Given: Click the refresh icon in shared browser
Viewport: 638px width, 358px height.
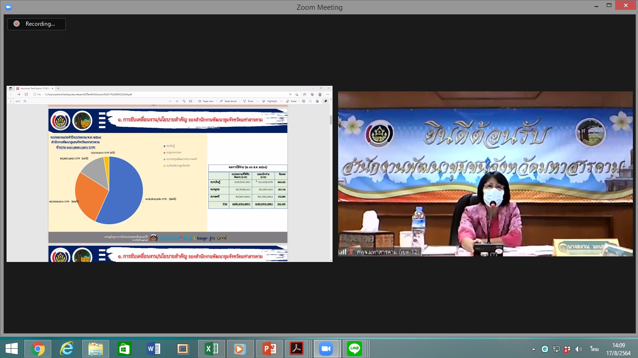Looking at the screenshot, I should [x=26, y=94].
